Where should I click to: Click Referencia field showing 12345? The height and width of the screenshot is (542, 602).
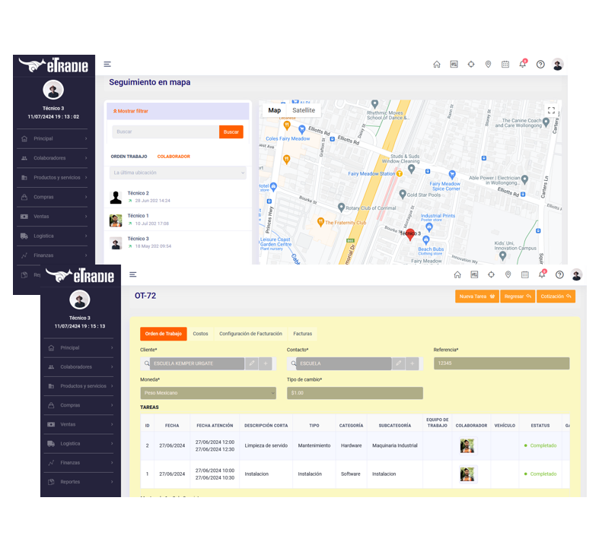[502, 363]
